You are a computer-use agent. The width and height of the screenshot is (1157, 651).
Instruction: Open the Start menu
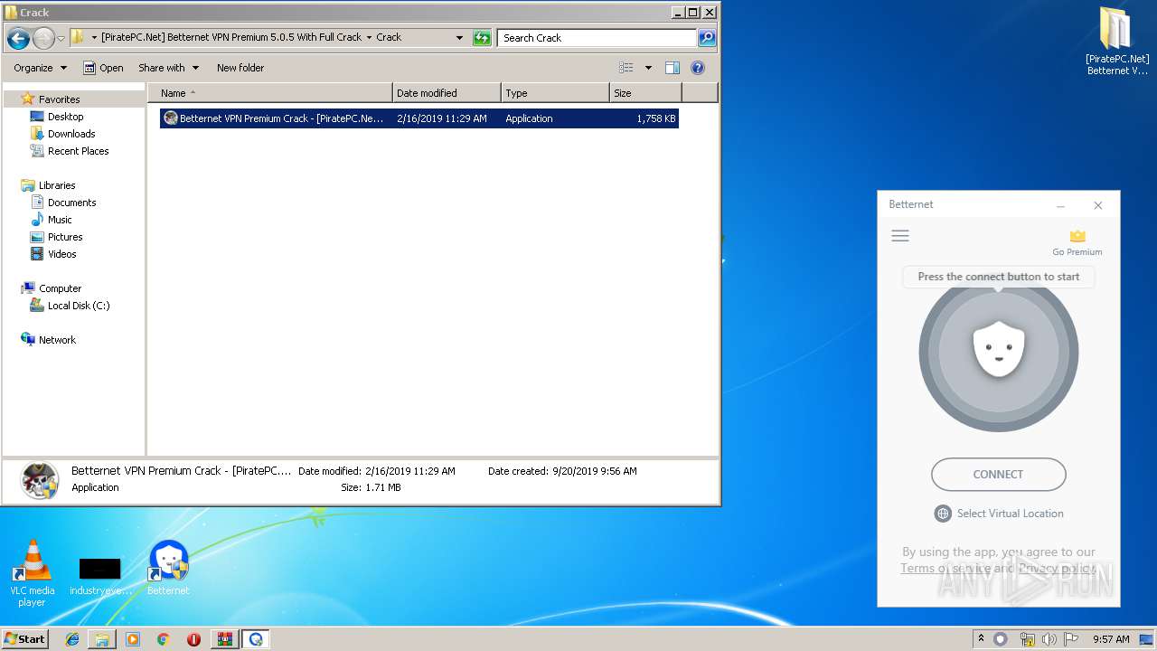tap(24, 639)
